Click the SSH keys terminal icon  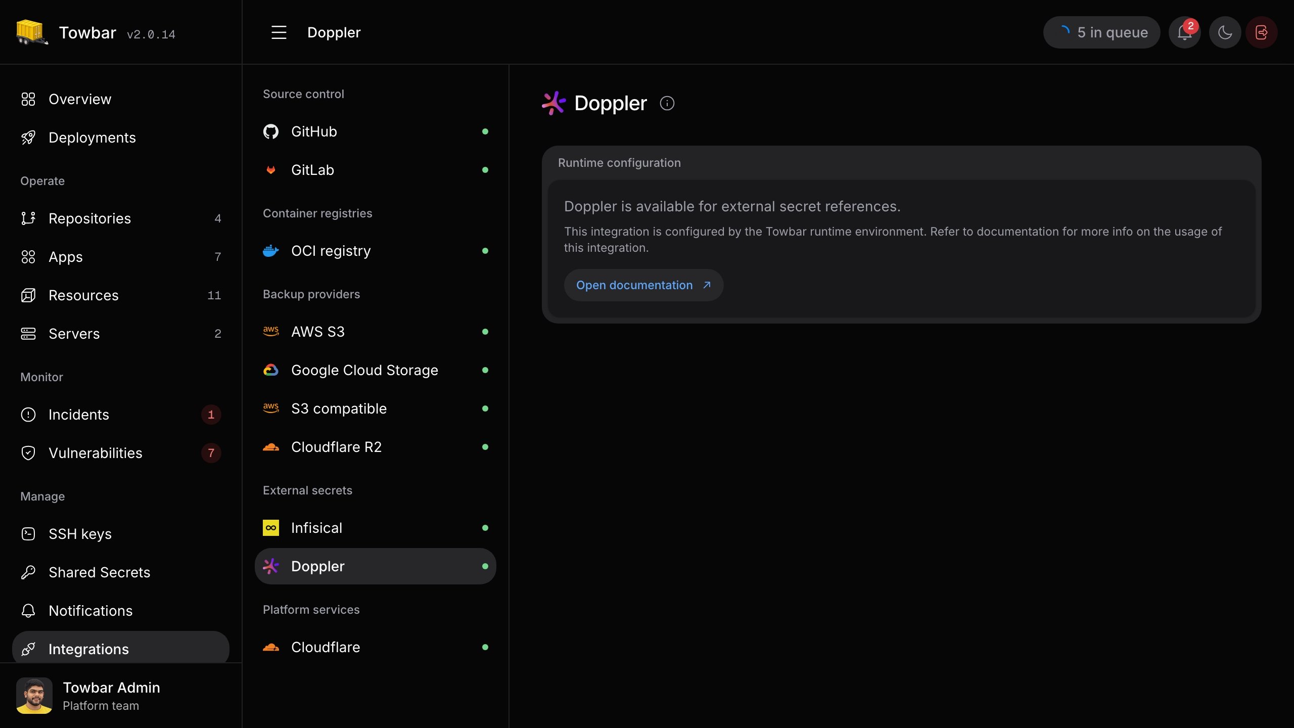[x=28, y=534]
